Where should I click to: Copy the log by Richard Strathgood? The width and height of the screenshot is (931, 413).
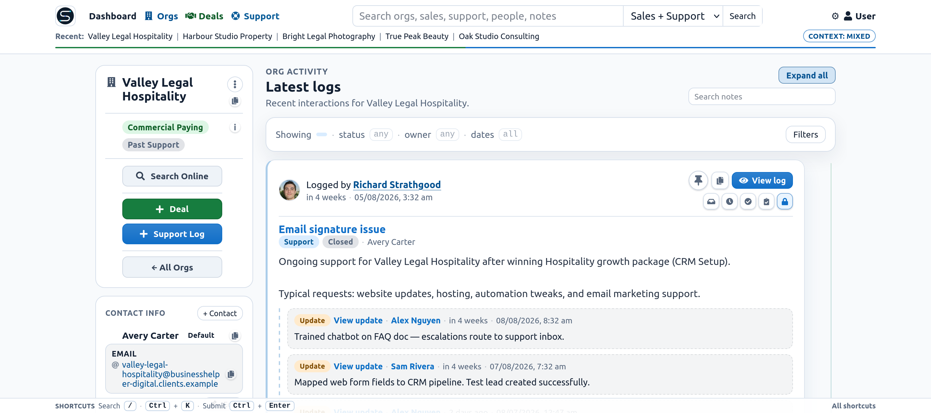point(720,180)
